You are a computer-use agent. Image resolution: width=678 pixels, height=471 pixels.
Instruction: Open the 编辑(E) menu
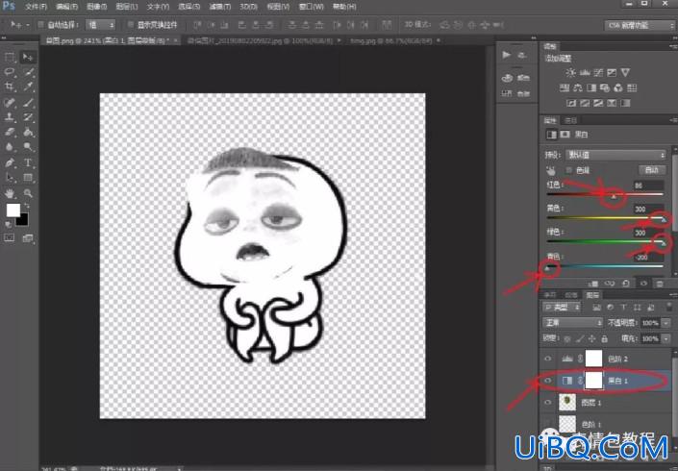[x=67, y=7]
